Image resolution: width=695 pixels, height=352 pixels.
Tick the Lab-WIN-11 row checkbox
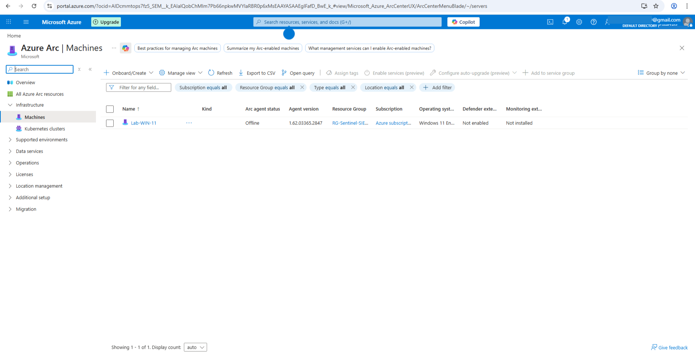click(110, 123)
